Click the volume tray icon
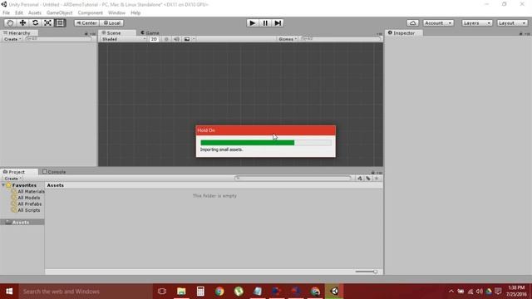This screenshot has width=532, height=299. pyautogui.click(x=479, y=292)
